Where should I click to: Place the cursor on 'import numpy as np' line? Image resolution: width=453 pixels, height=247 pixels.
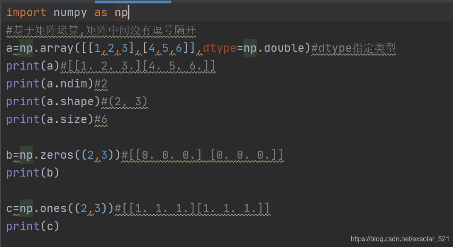(67, 12)
